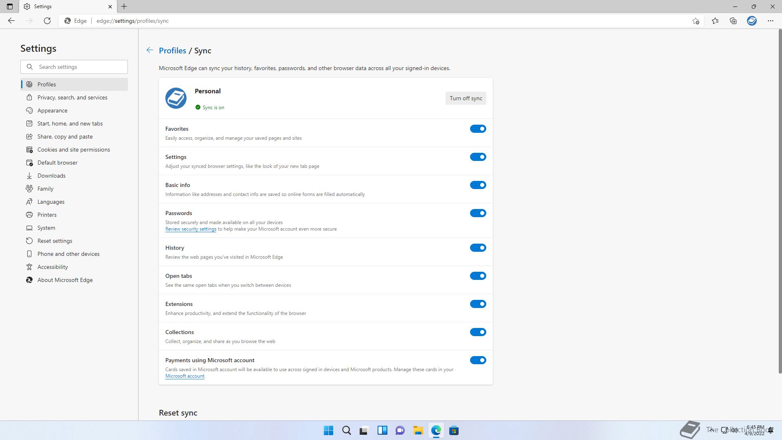The height and width of the screenshot is (440, 782).
Task: Click the Reset sync heading
Action: tap(178, 413)
